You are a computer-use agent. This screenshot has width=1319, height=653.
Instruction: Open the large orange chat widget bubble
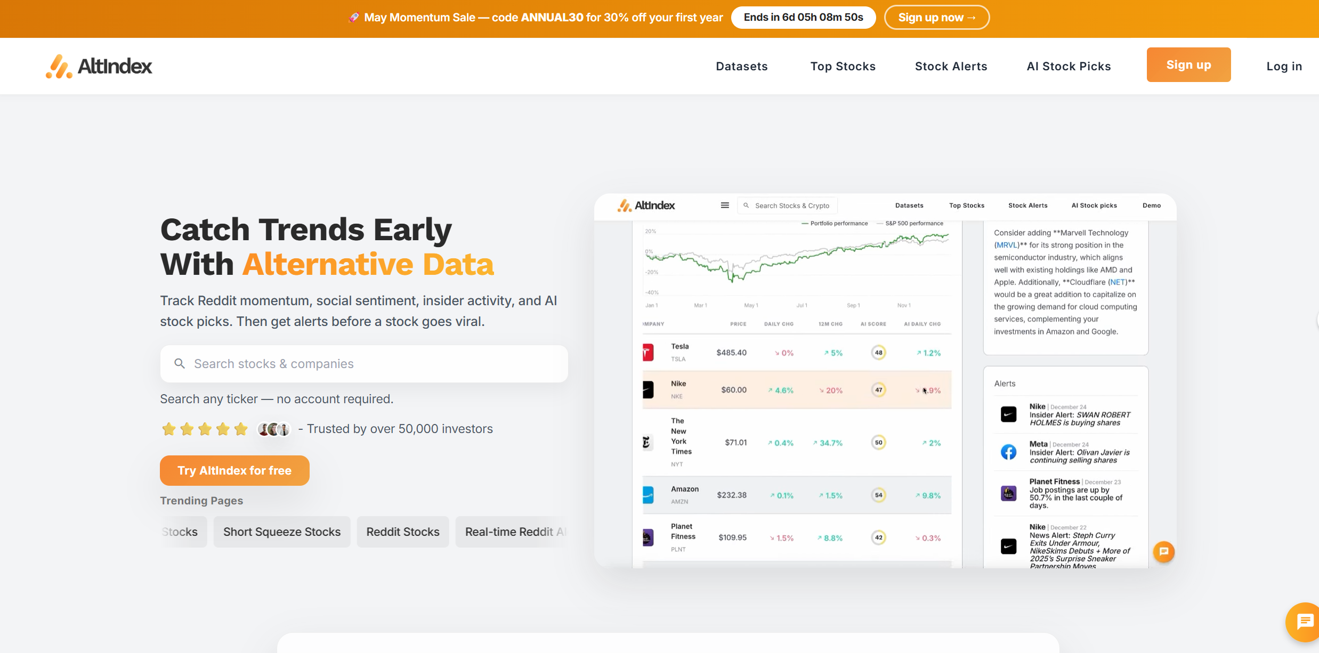(x=1304, y=622)
